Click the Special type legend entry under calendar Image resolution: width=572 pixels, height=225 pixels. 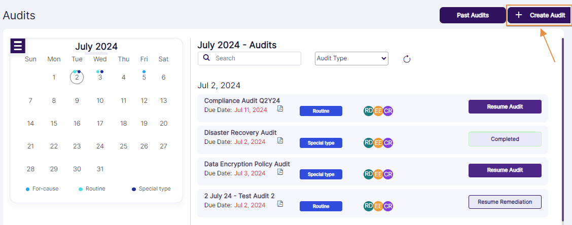click(x=151, y=189)
